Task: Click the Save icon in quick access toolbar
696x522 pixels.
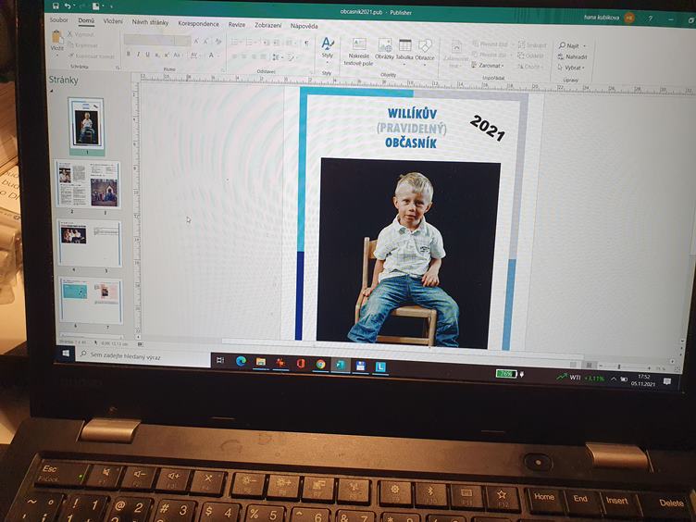Action: coord(56,6)
